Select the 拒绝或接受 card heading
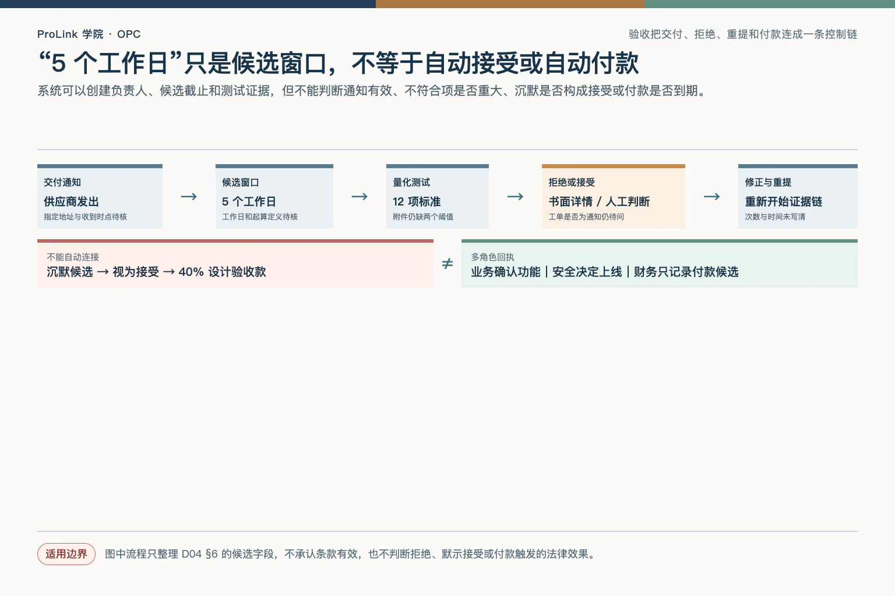This screenshot has width=895, height=596. point(572,182)
